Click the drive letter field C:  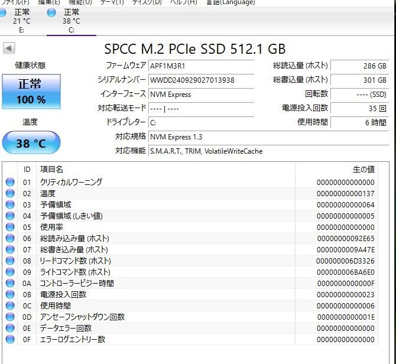point(202,123)
